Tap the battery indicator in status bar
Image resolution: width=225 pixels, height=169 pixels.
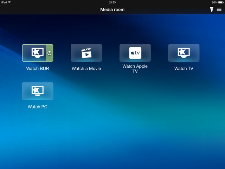click(x=221, y=2)
